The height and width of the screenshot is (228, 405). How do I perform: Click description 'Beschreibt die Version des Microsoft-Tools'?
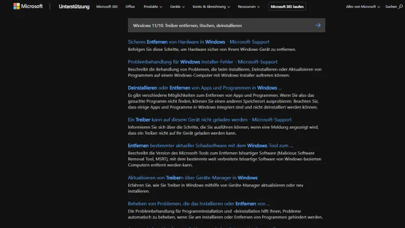click(225, 159)
